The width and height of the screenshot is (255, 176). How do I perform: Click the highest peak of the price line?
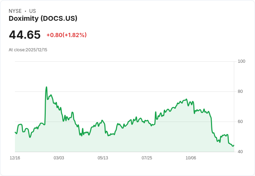[46, 87]
